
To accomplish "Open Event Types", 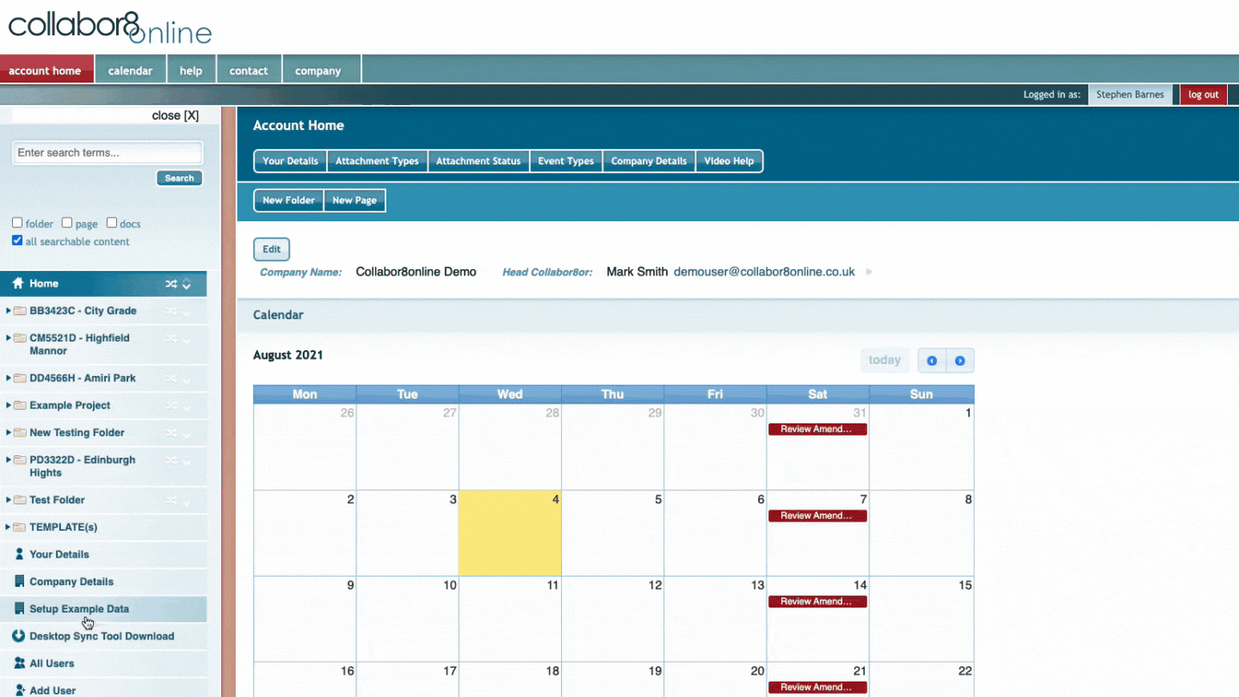I will [566, 161].
